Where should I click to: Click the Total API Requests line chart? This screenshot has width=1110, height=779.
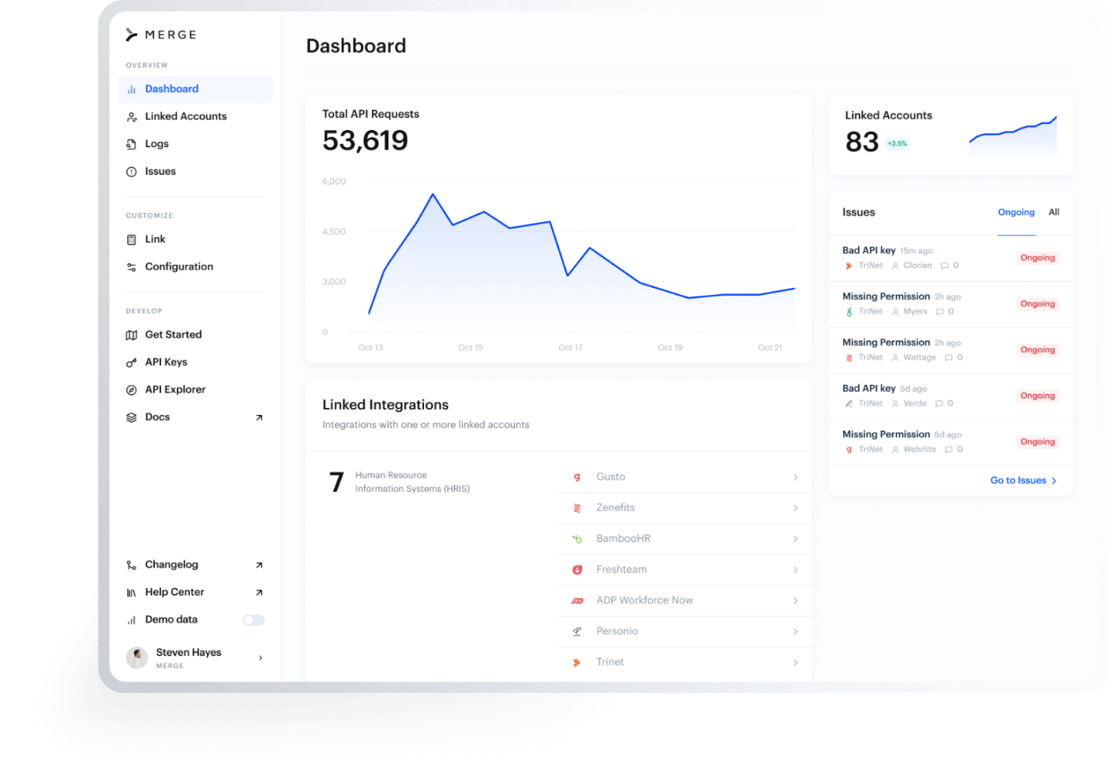pos(581,263)
